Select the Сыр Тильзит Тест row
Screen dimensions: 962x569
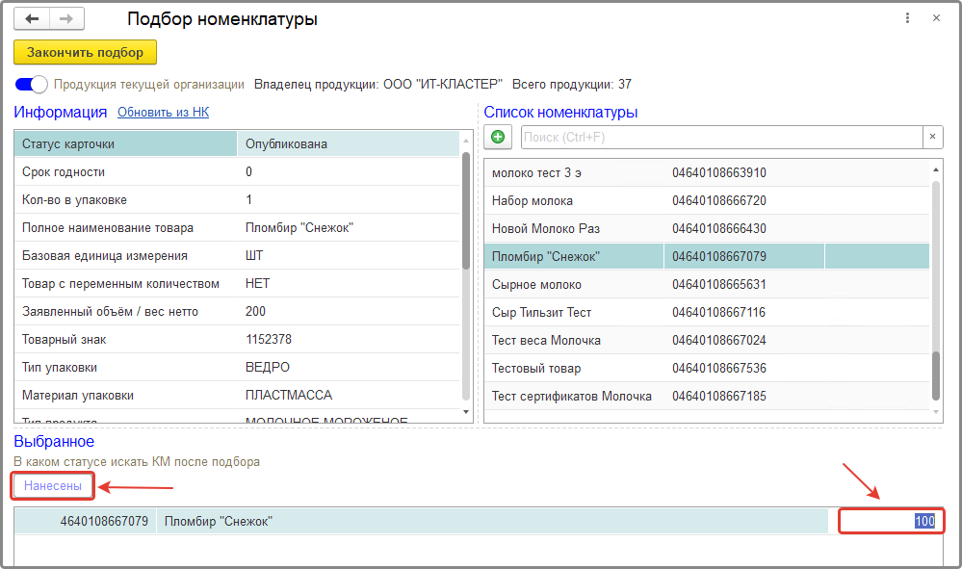click(707, 312)
